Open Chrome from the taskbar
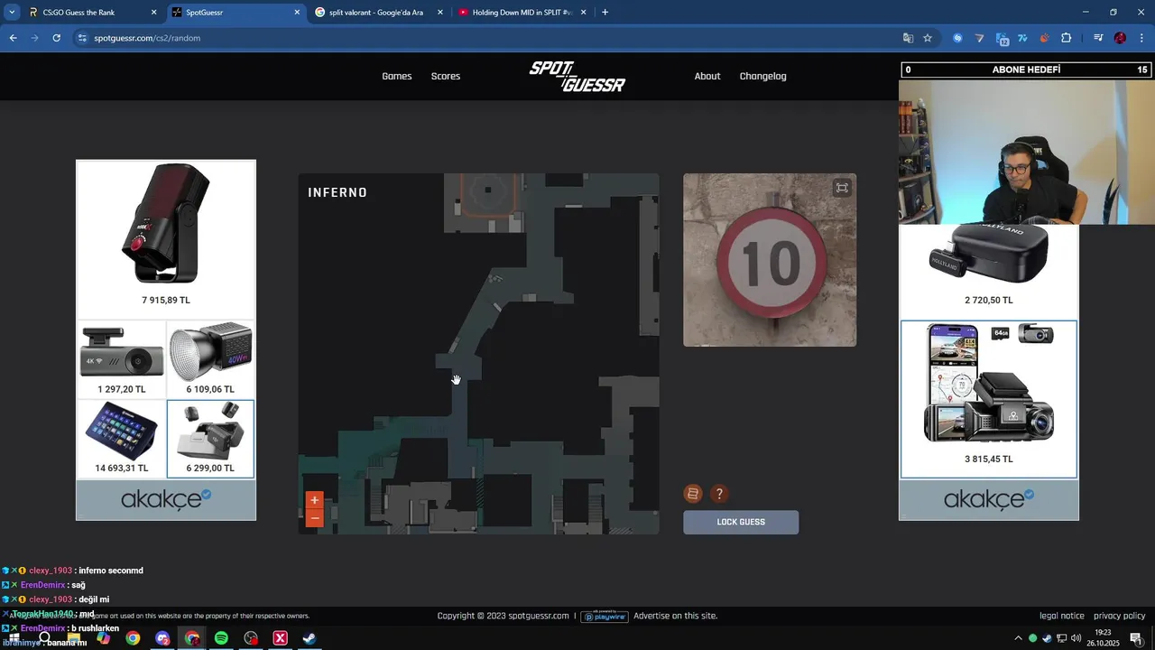 133,638
